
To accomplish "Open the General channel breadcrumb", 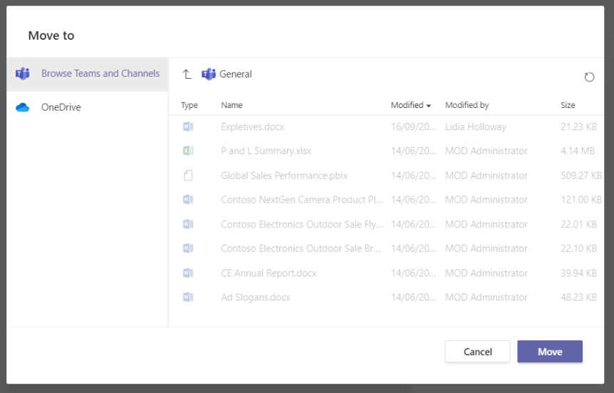I will click(x=236, y=74).
